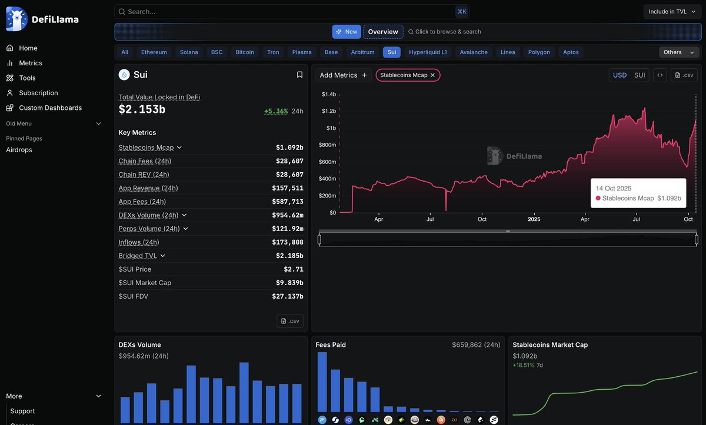This screenshot has width=706, height=425.
Task: Download chart data as .csv
Action: click(x=684, y=75)
